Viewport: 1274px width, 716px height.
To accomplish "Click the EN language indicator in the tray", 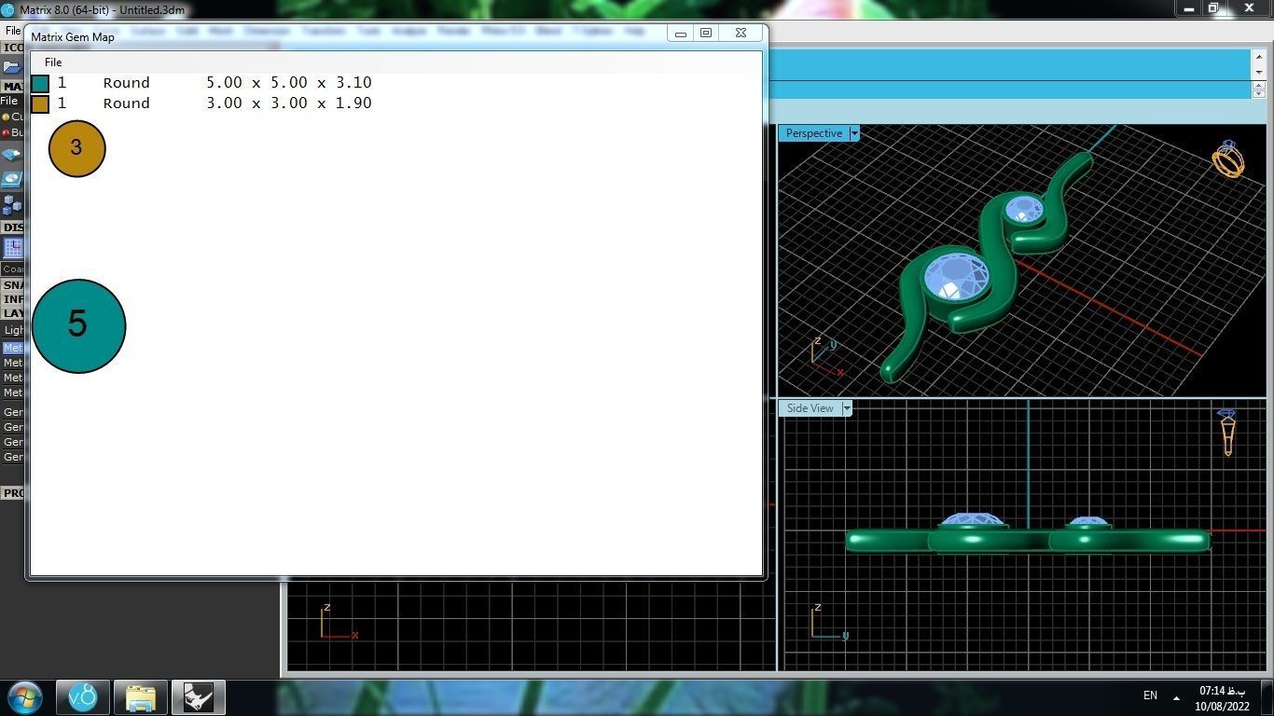I will 1150,695.
